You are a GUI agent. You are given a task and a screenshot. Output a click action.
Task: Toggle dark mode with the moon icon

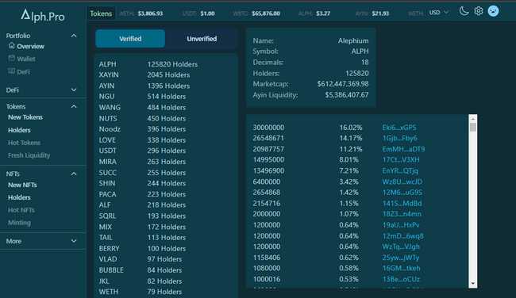point(464,12)
